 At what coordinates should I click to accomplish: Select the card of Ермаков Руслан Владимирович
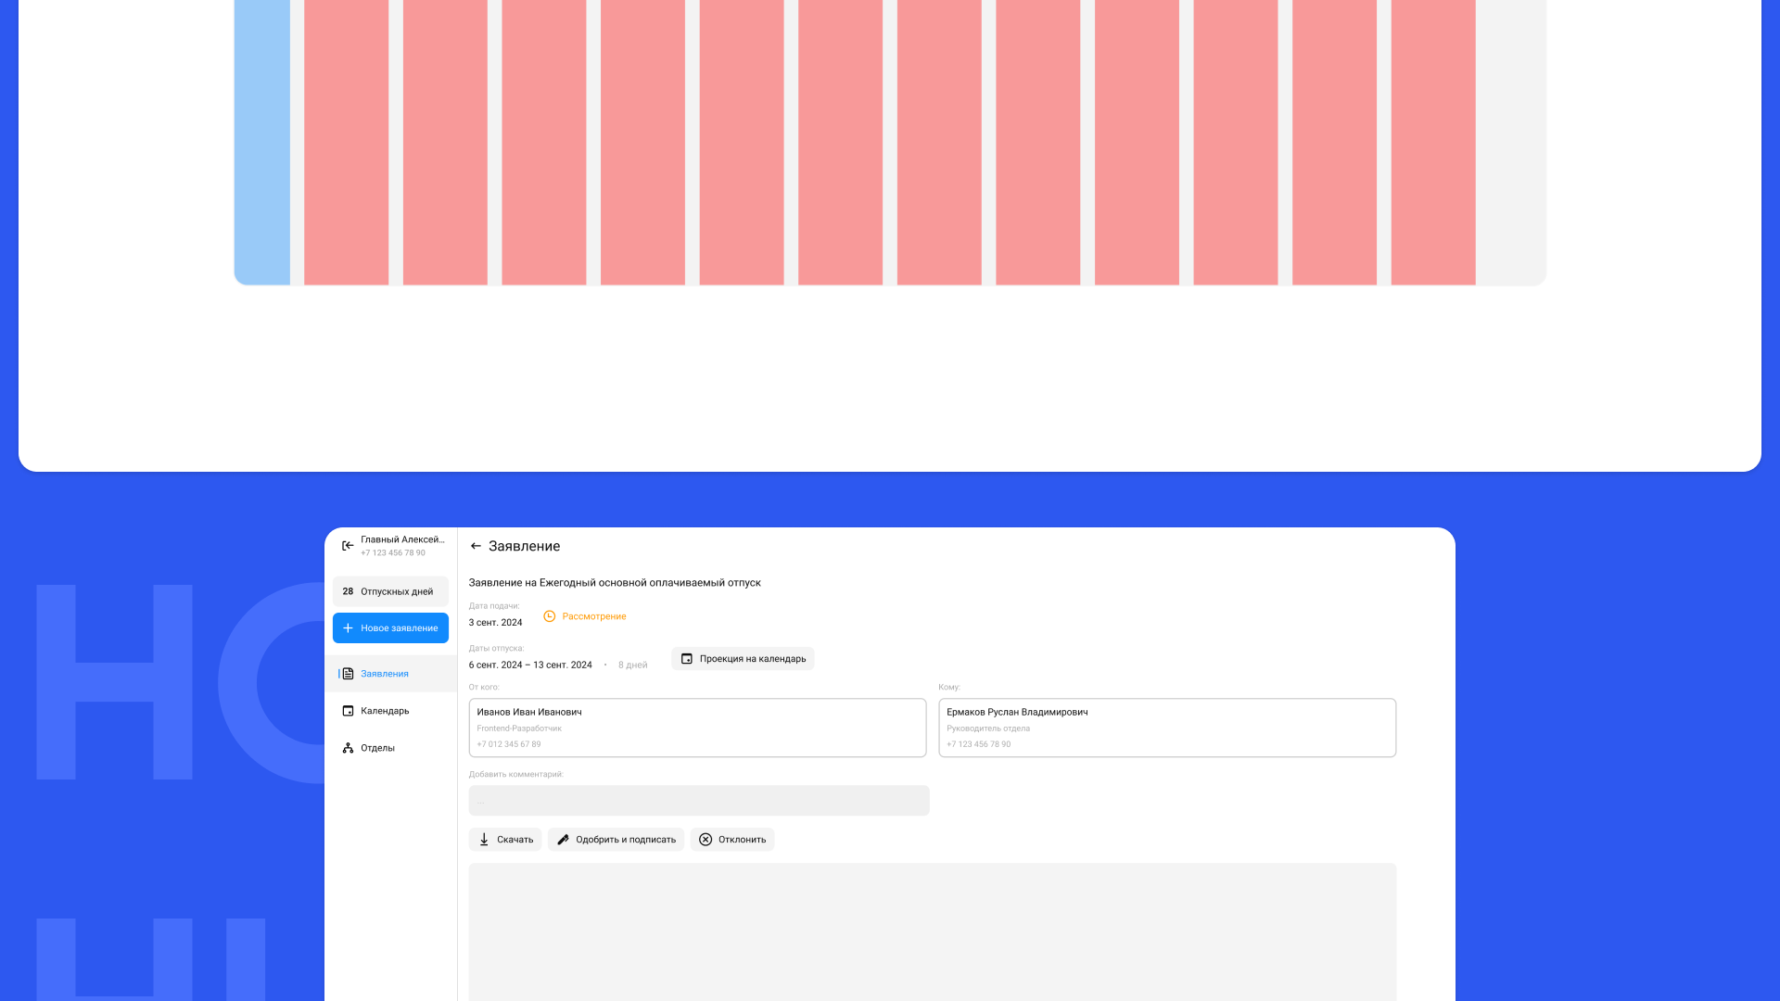coord(1167,728)
